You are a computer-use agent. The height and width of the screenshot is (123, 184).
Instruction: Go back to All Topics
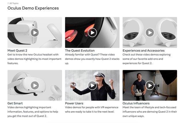point(14,3)
